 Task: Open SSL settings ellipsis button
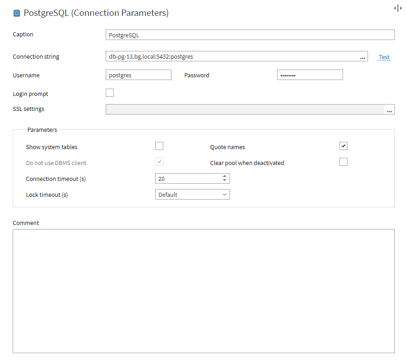point(389,110)
